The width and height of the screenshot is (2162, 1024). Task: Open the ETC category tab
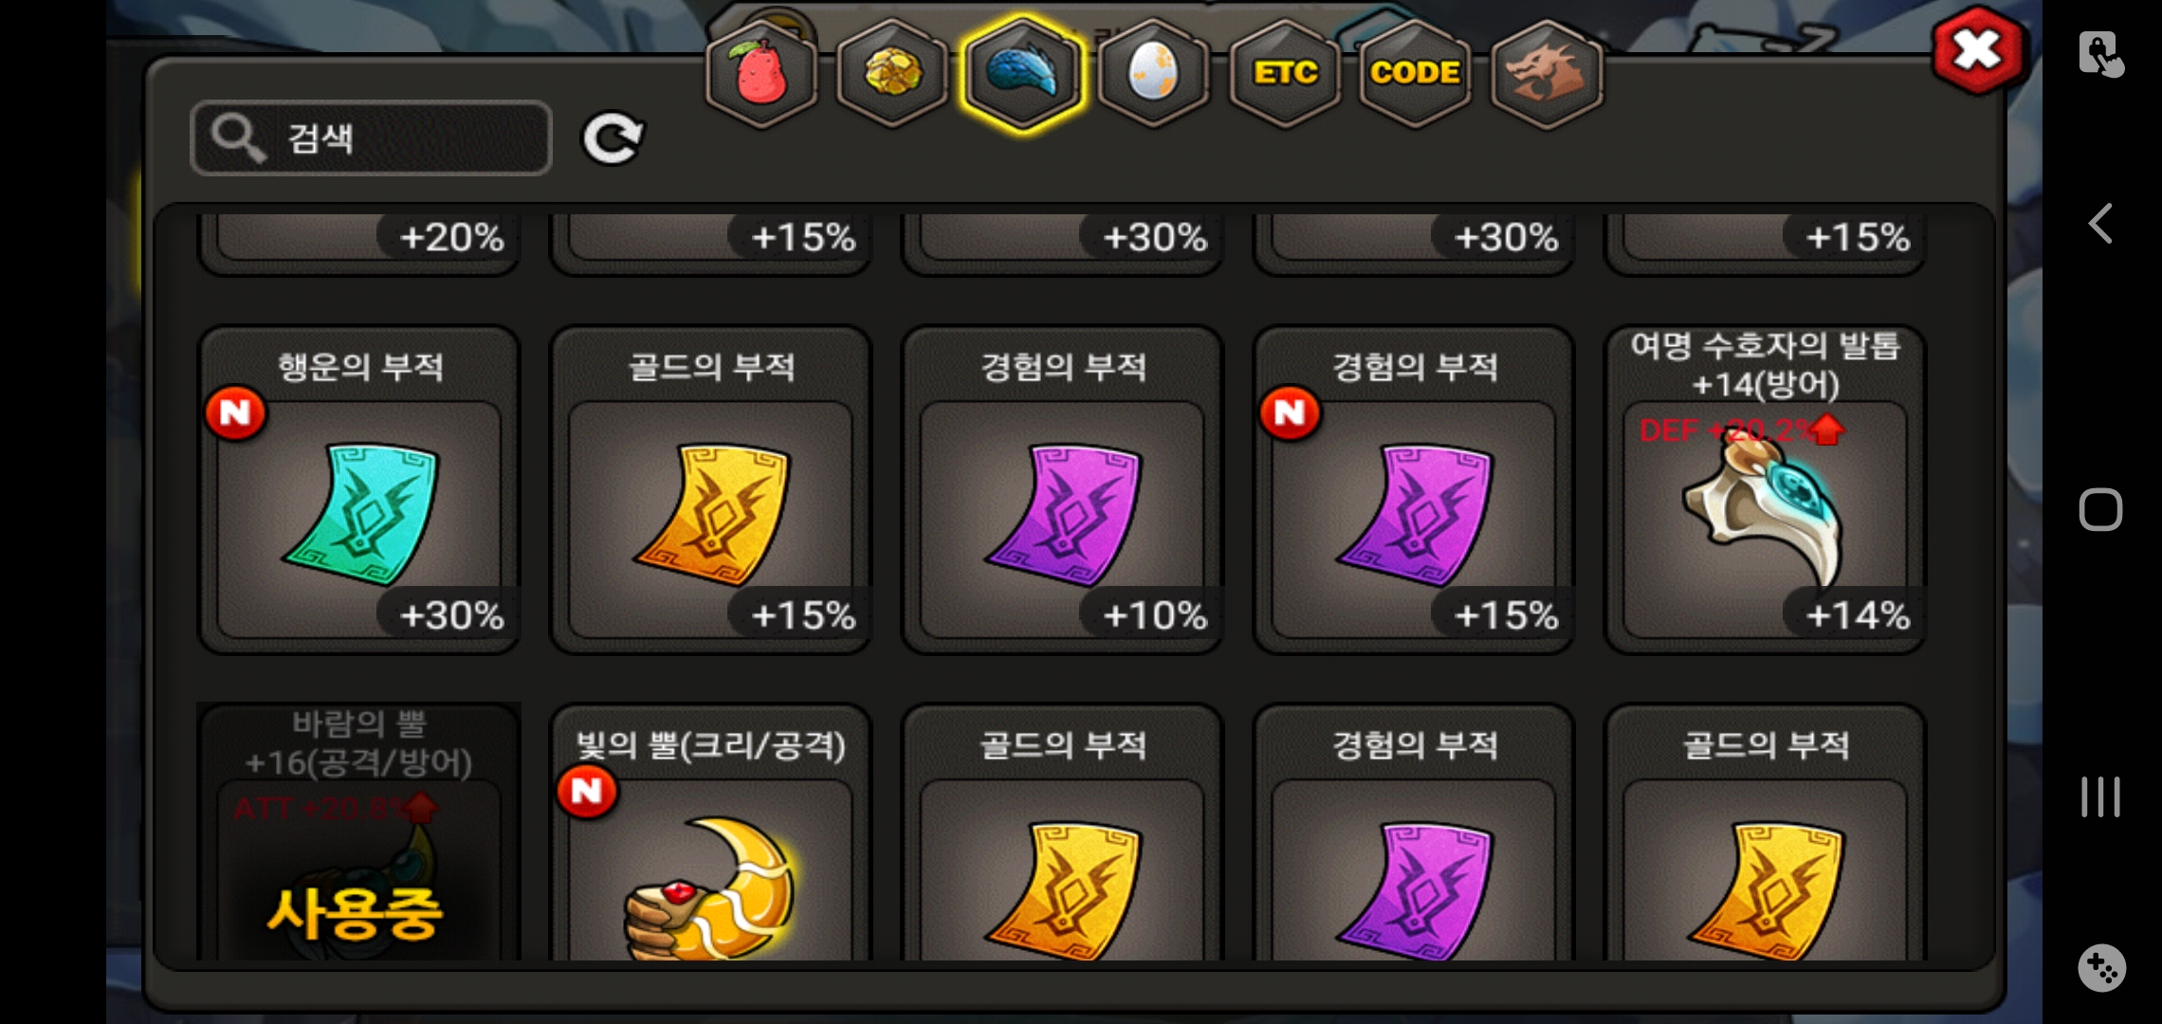[x=1285, y=73]
